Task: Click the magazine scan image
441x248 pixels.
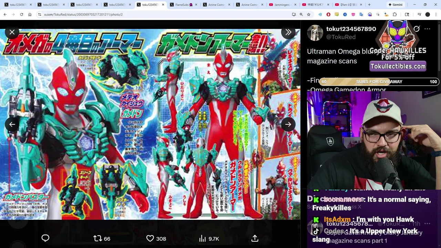Action: (150, 124)
